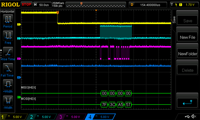Click the MOSI[HEX] label

(28, 99)
